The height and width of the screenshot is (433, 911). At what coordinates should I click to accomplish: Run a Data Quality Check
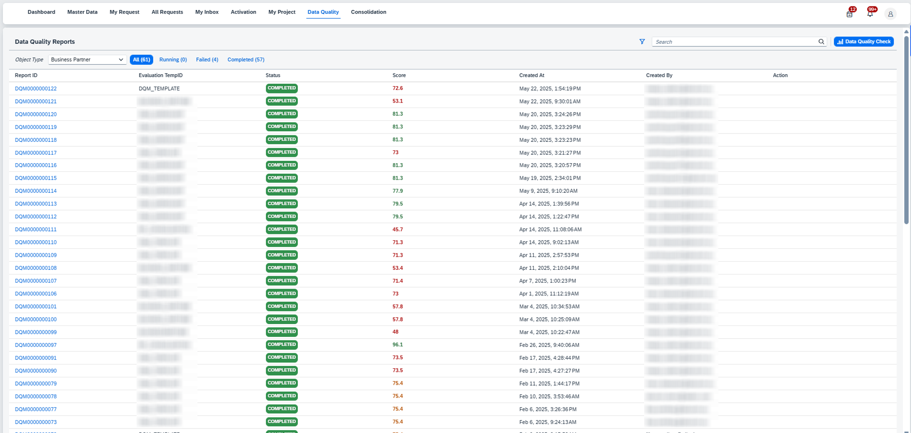tap(864, 41)
